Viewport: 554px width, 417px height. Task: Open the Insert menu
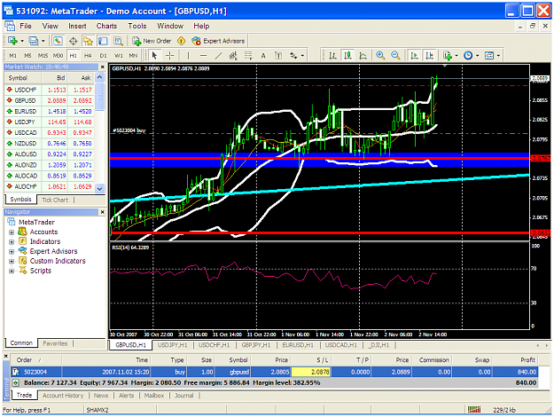pos(77,26)
